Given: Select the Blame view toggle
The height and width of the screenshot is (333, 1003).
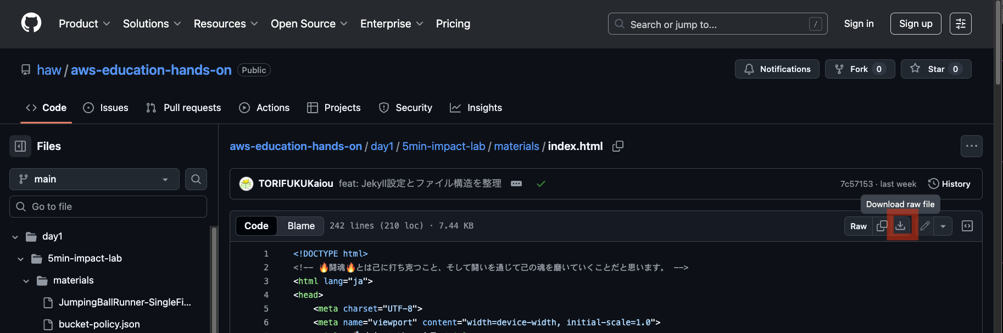Looking at the screenshot, I should pos(301,226).
